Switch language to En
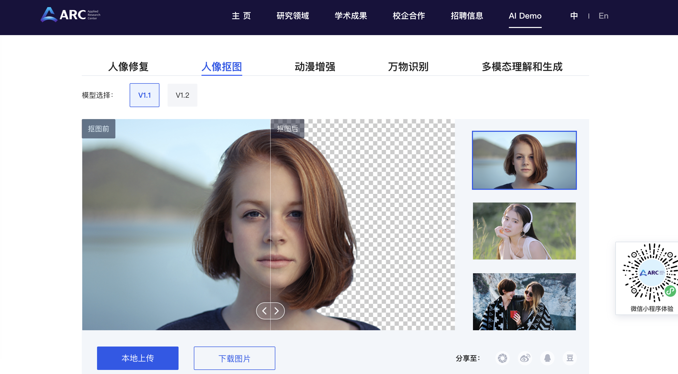This screenshot has height=374, width=678. point(603,16)
